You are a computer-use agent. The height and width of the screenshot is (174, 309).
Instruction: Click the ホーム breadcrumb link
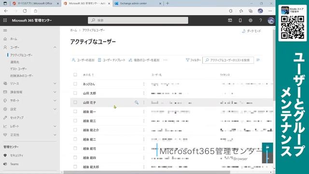pos(73,30)
